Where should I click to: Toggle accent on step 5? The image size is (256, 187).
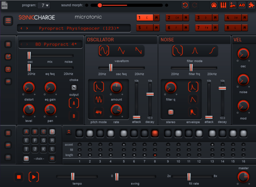click(x=124, y=145)
